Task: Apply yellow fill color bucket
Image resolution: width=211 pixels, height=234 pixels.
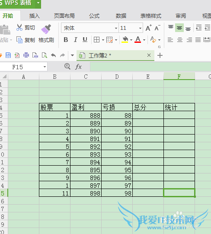Action: [x=125, y=40]
